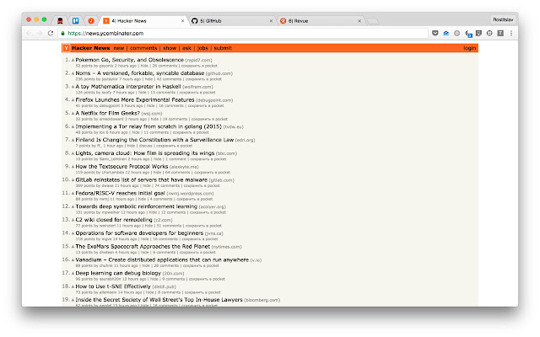Open the pinned orange circle tab
Viewport: 540px width, 337px height.
point(91,20)
